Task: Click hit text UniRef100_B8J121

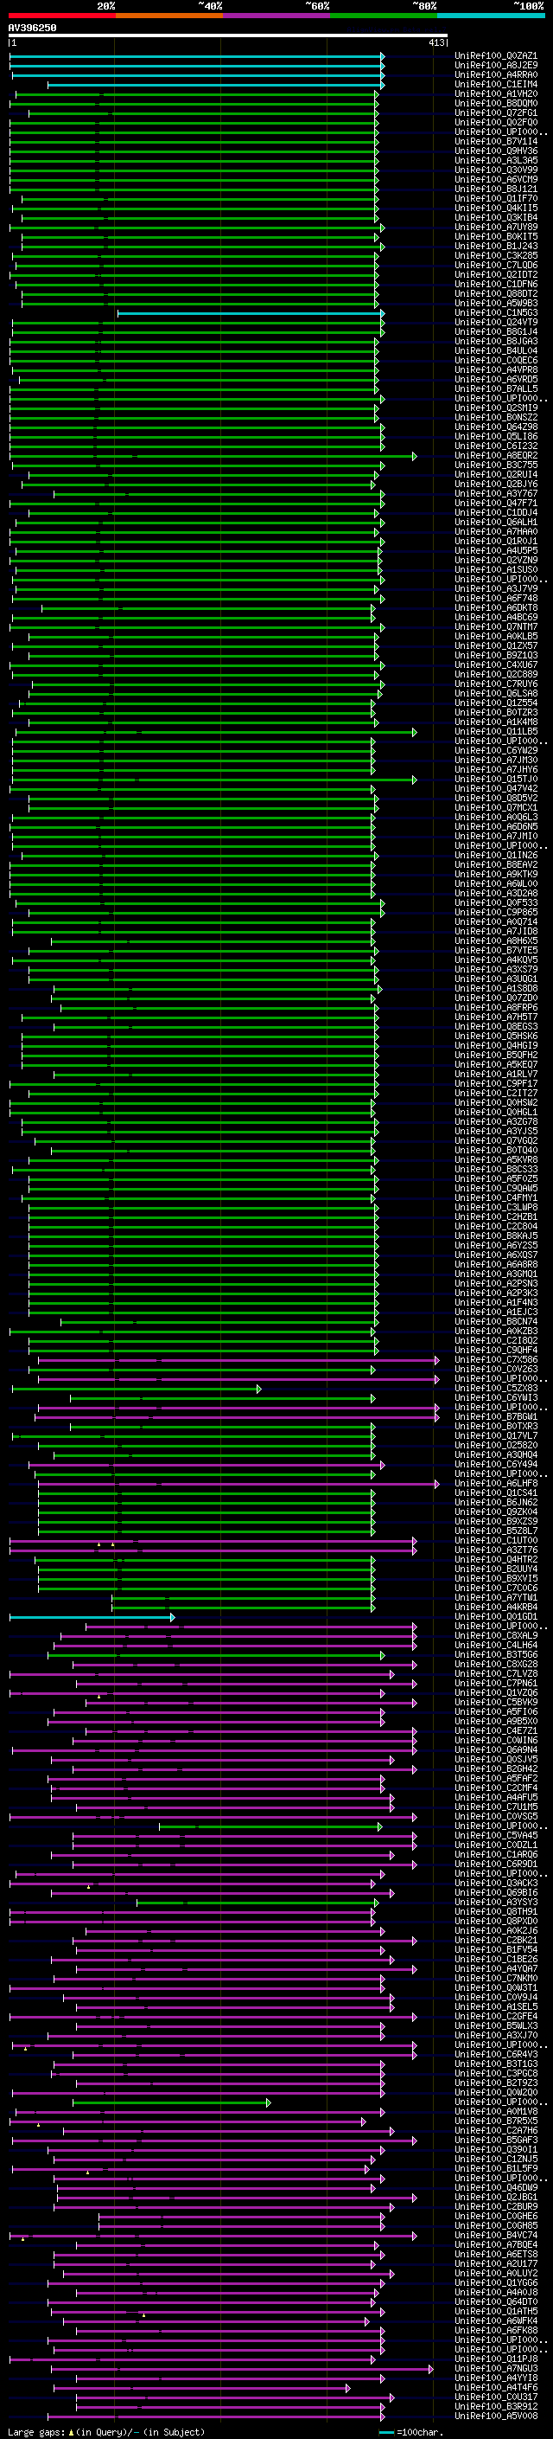Action: click(x=495, y=189)
